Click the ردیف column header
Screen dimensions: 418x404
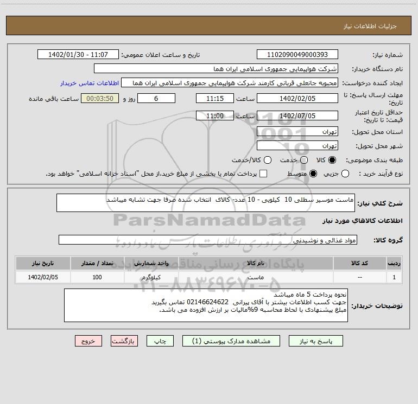pyautogui.click(x=394, y=264)
